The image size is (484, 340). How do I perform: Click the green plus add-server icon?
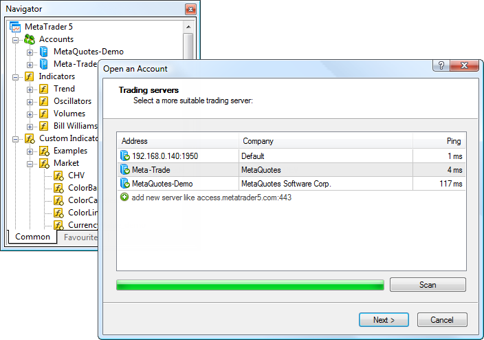click(x=124, y=197)
